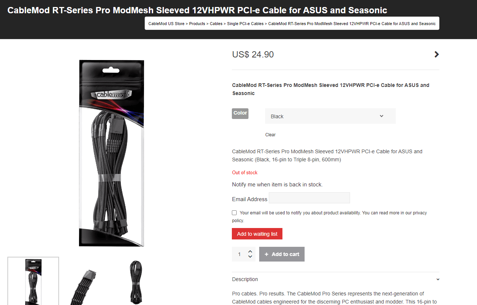Open Single PCI-e Cables breadcrumb link
477x305 pixels.
point(245,24)
